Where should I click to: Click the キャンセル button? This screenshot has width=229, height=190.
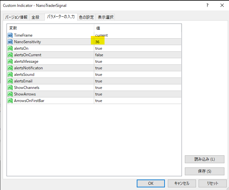(x=182, y=183)
